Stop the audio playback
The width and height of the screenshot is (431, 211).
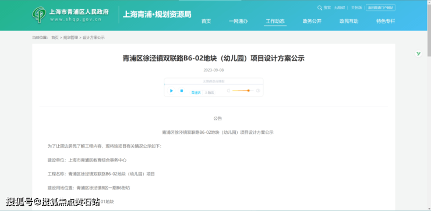tap(181, 91)
